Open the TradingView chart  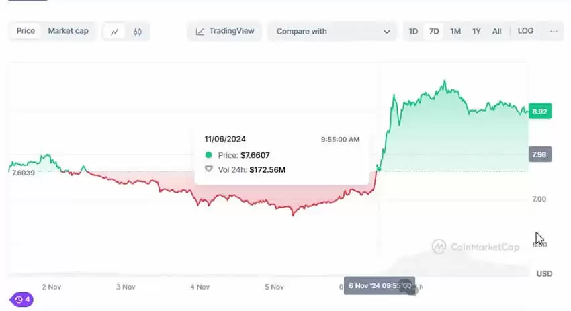pyautogui.click(x=225, y=31)
